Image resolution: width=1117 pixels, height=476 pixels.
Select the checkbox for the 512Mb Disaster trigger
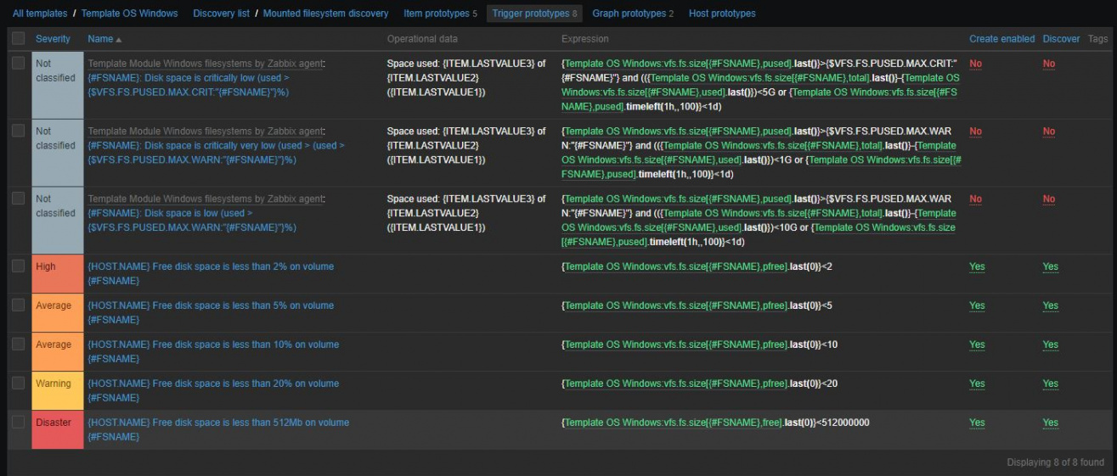pyautogui.click(x=19, y=423)
